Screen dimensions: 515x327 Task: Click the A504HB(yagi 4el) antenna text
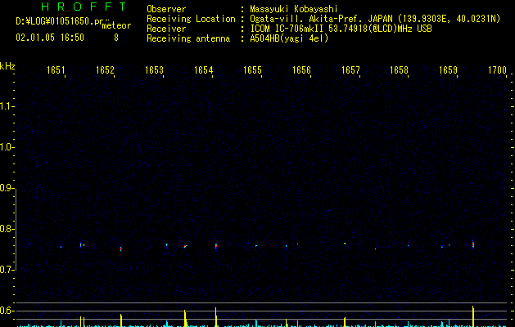(289, 38)
